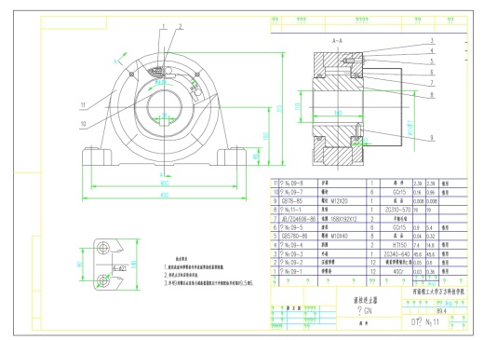Click the "89.4" weight value in the title block

click(x=441, y=311)
